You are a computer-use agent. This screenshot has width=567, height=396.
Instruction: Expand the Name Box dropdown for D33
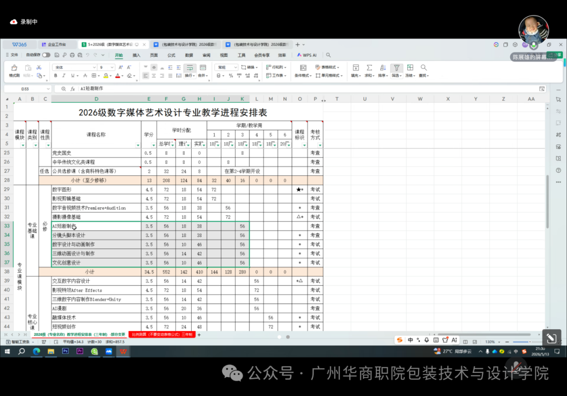click(x=48, y=89)
